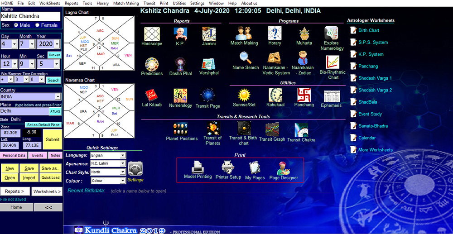The image size is (453, 234).
Task: Expand the Year dropdown
Action: [x=57, y=44]
